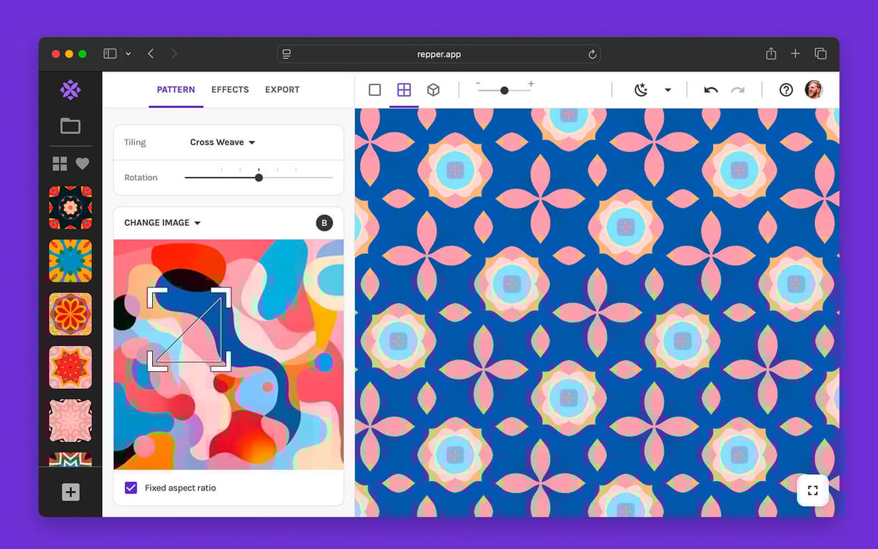Open the Cross Weave tiling dropdown
The height and width of the screenshot is (549, 878).
coord(221,142)
